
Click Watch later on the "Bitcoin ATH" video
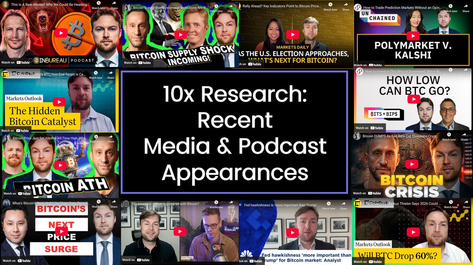96,139
